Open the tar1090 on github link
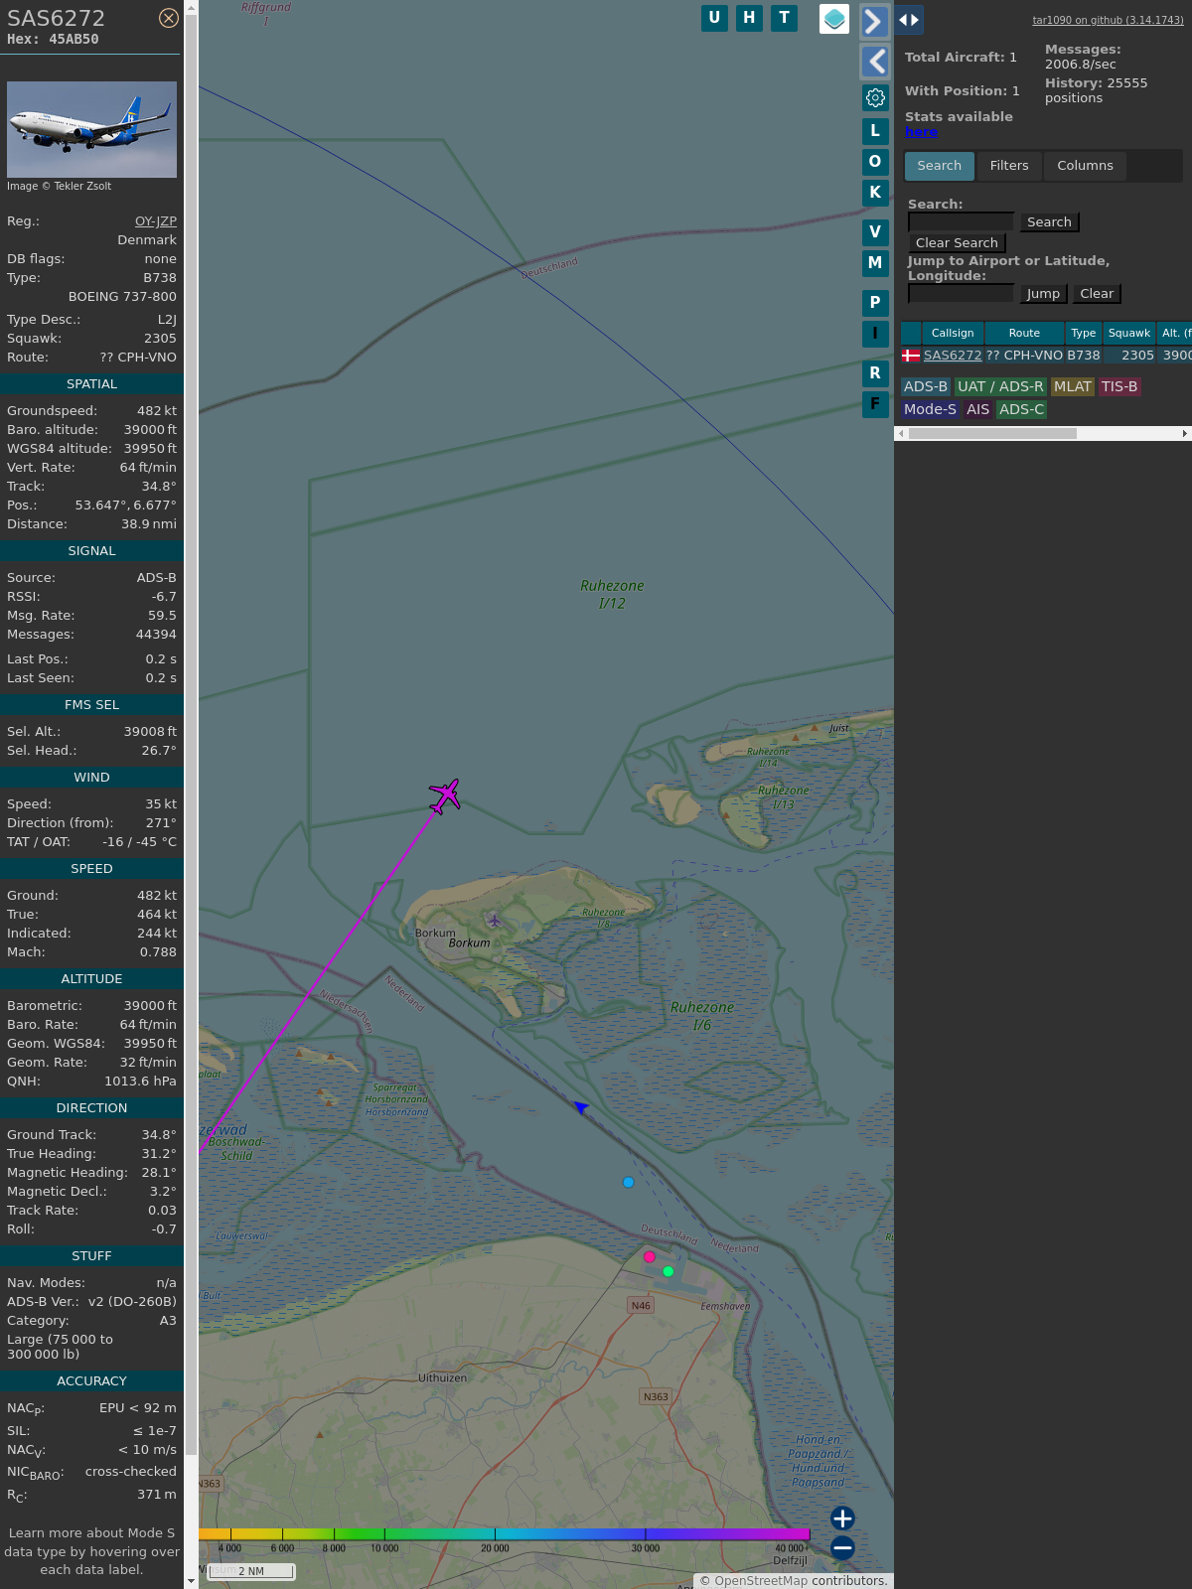The image size is (1192, 1589). coord(1108,20)
